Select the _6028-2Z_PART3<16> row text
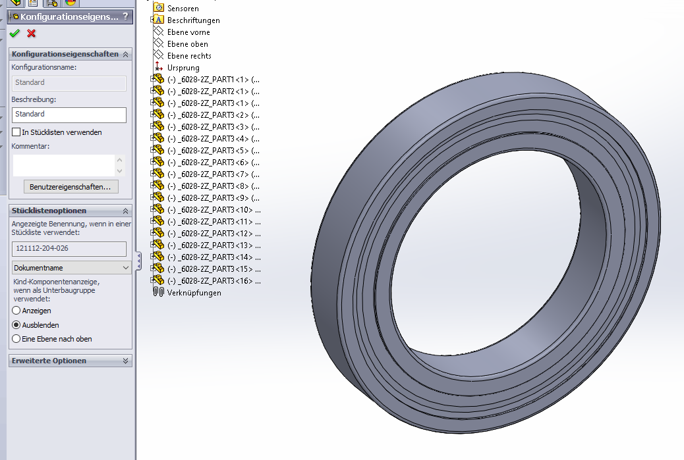 pos(214,280)
